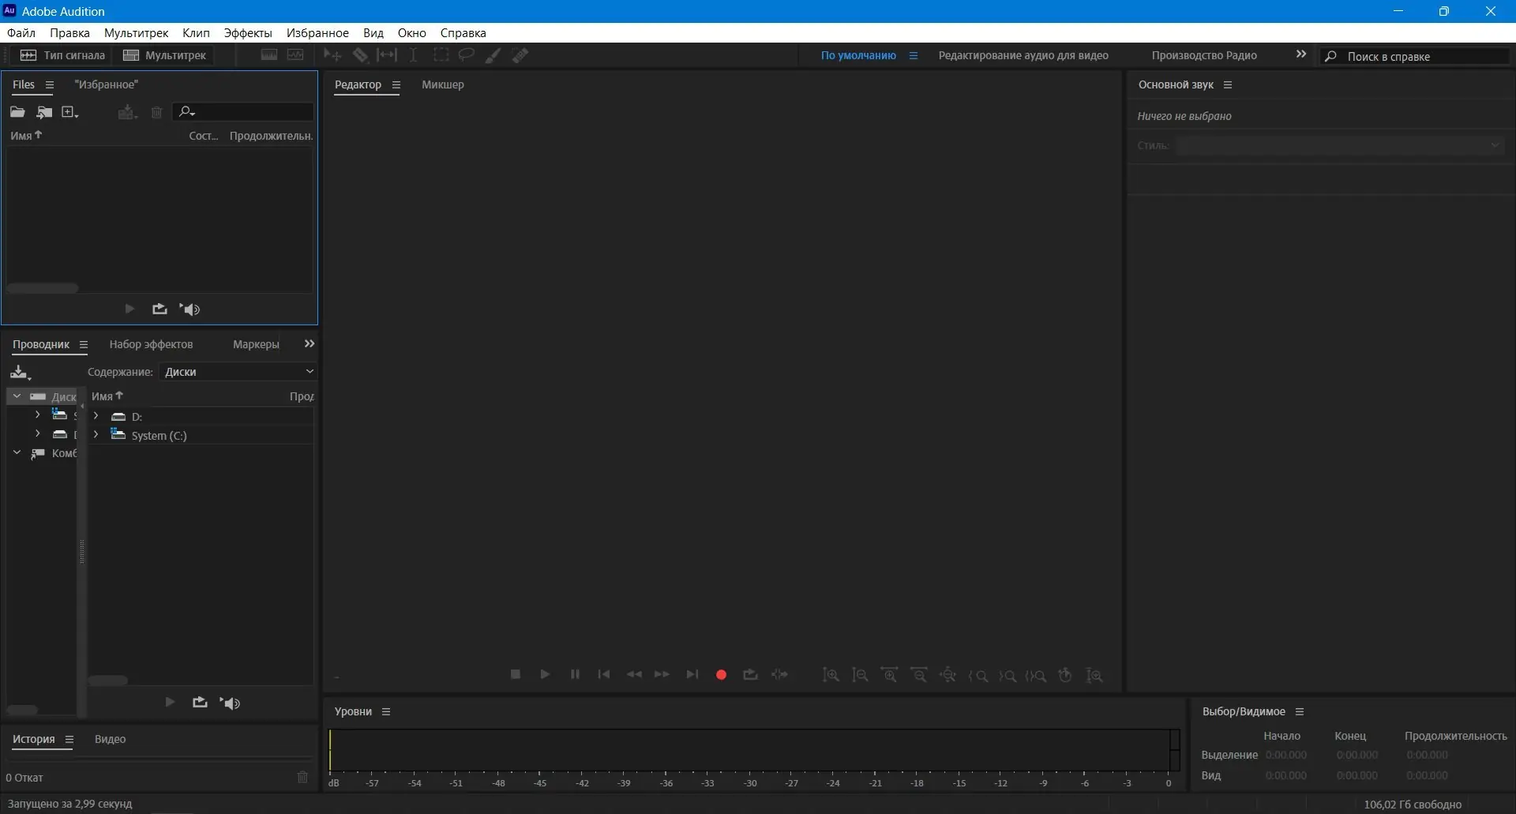
Task: Switch to Микшер tab
Action: tap(443, 84)
